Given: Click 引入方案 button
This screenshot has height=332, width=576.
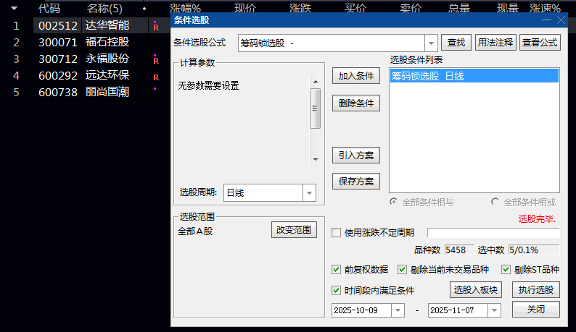Looking at the screenshot, I should [356, 156].
